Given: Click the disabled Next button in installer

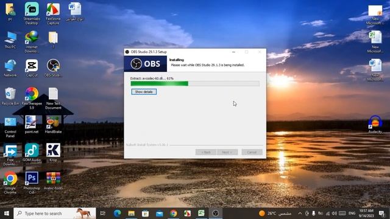Looking at the screenshot, I should point(227,152).
